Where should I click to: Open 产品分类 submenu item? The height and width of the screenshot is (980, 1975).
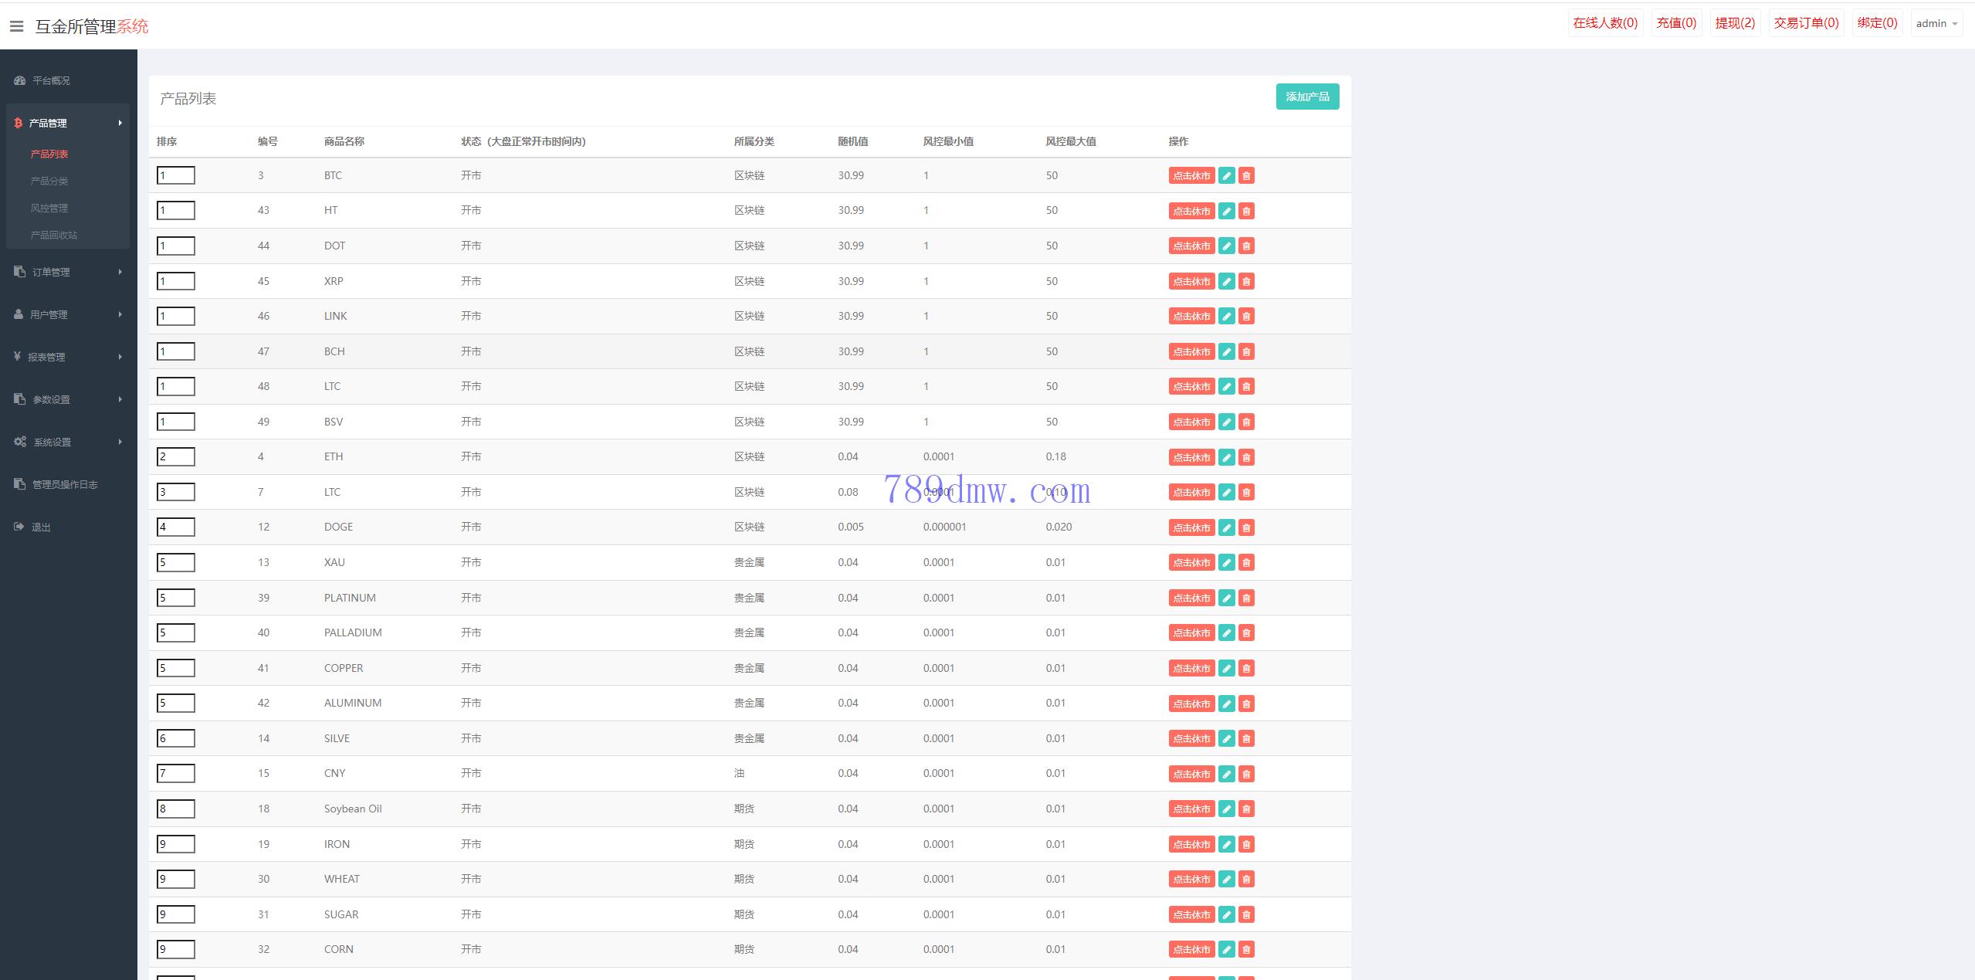[49, 181]
